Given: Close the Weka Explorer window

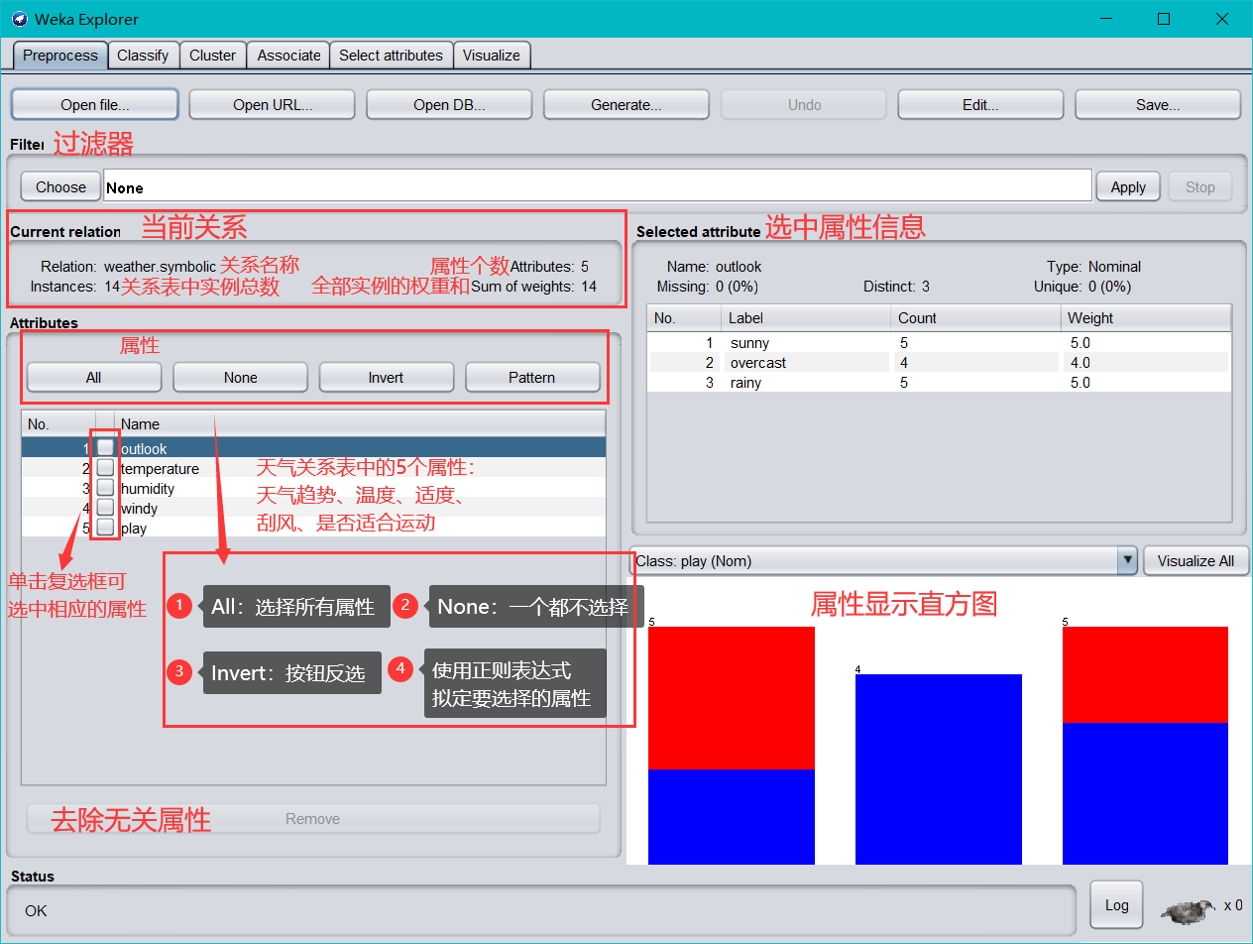Looking at the screenshot, I should click(x=1222, y=19).
